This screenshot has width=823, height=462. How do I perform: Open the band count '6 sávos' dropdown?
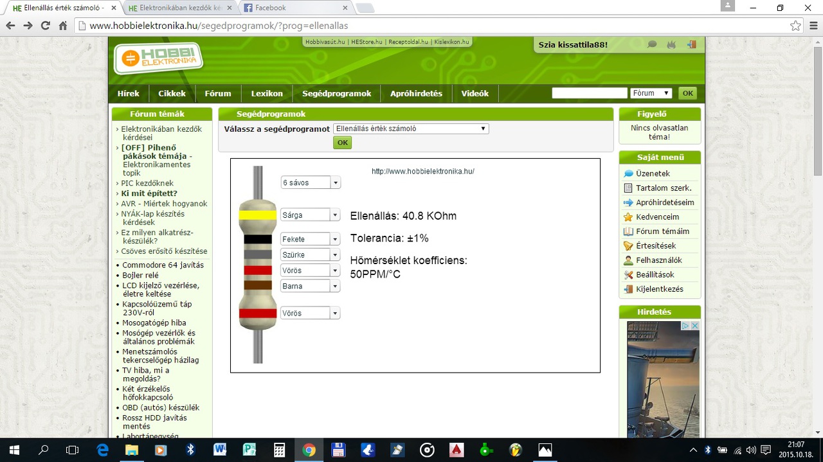[x=311, y=182]
